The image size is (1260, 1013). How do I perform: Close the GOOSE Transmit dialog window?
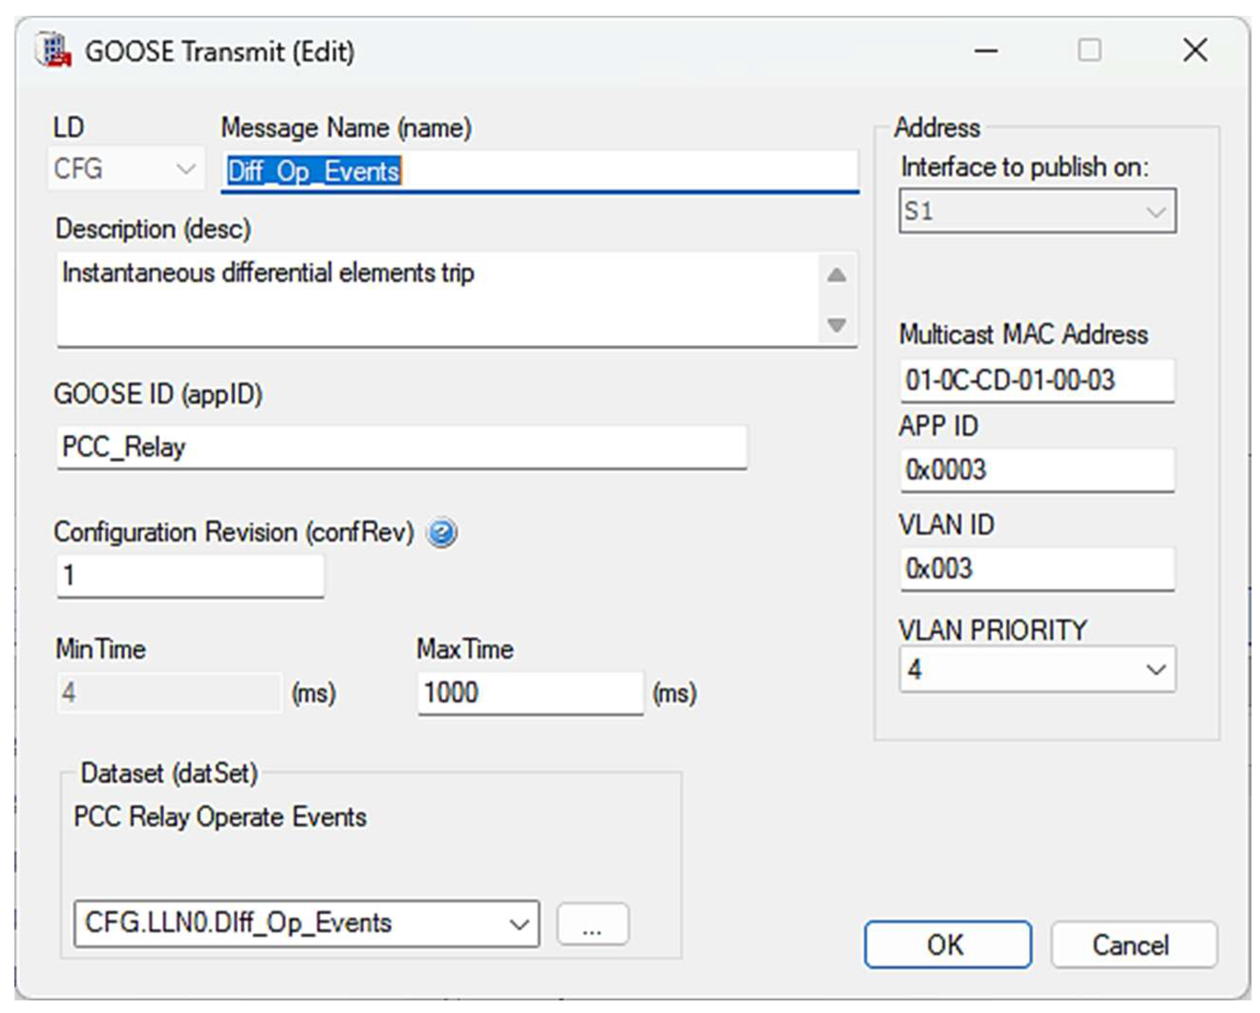coord(1195,50)
